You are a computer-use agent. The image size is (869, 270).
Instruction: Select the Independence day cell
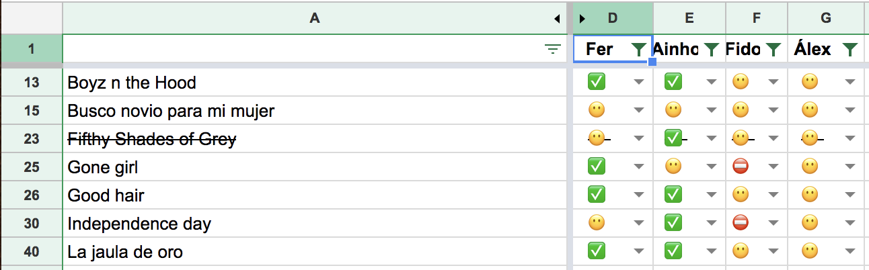(x=314, y=224)
